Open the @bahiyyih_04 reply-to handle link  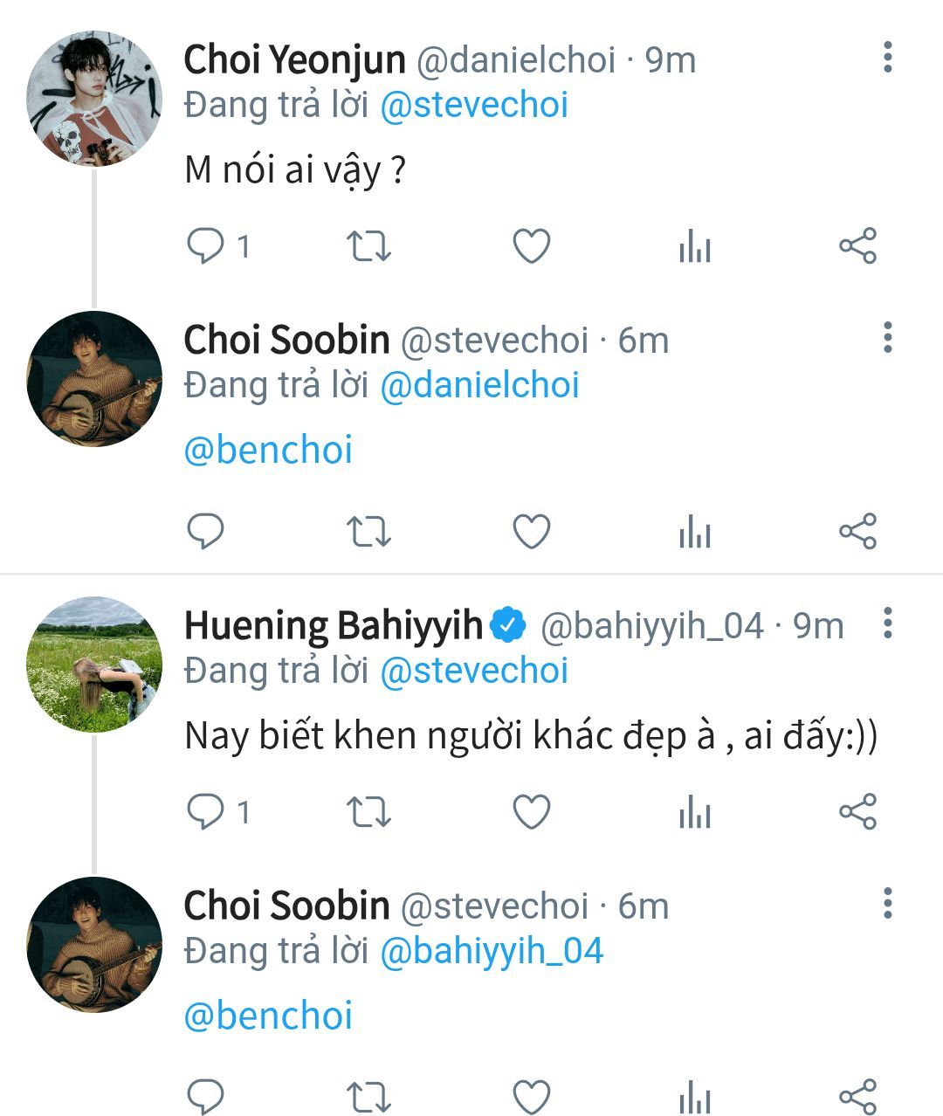492,951
